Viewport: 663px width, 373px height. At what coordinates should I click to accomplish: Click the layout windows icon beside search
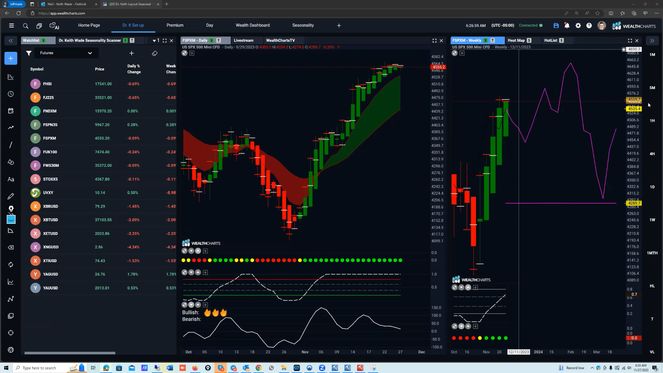pyautogui.click(x=39, y=26)
